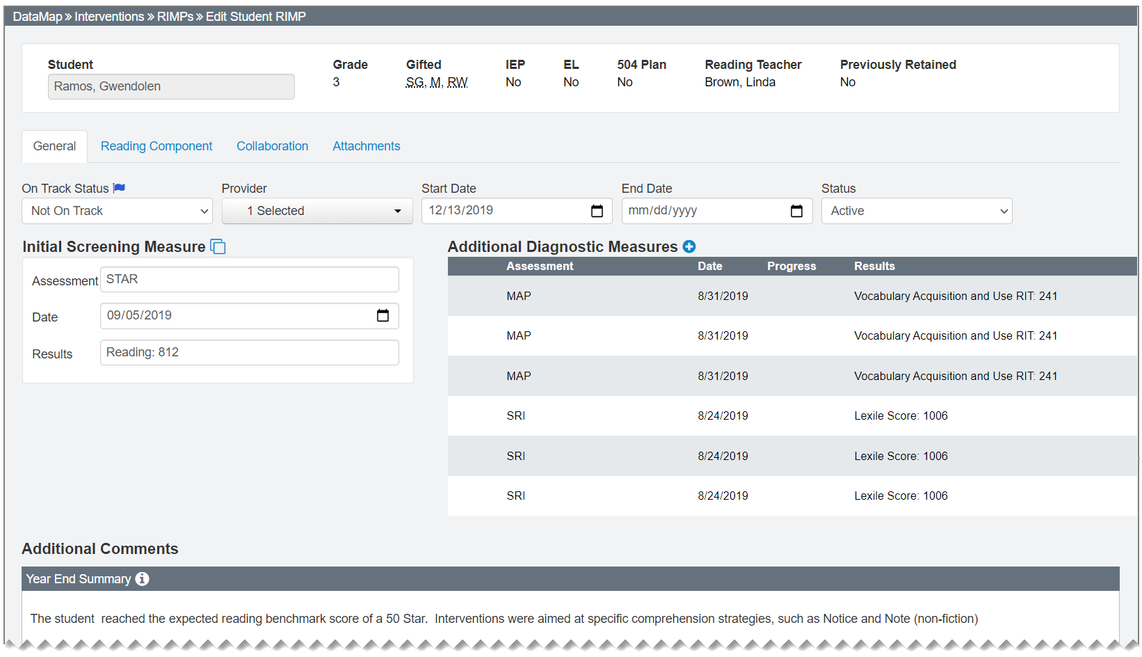The width and height of the screenshot is (1142, 657).
Task: Click the Results field with Reading: 812
Action: pos(249,353)
